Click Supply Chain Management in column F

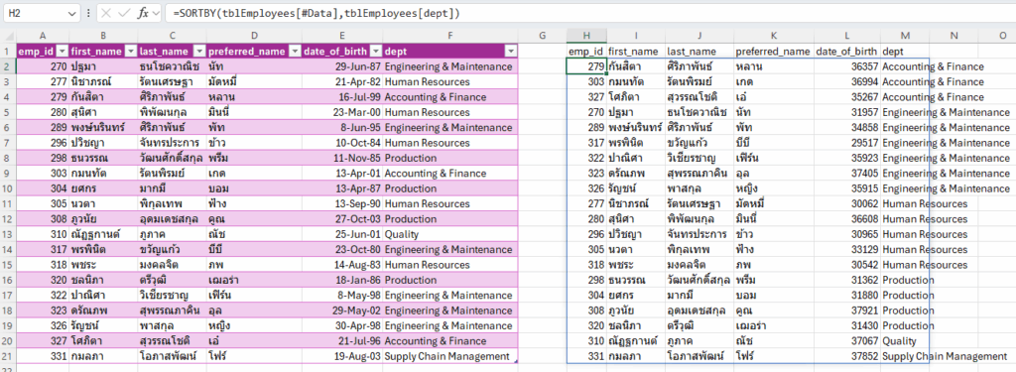[450, 356]
